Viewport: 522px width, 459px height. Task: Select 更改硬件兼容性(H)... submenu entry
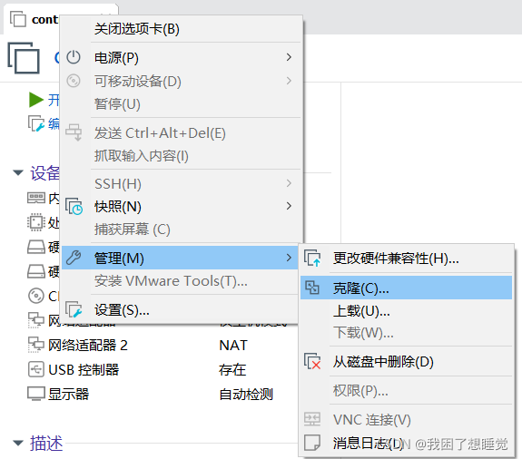(x=406, y=259)
